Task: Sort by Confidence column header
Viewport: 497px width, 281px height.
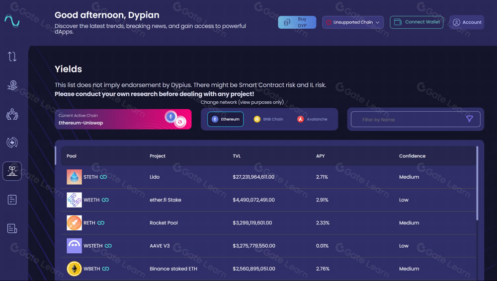Action: tap(412, 156)
